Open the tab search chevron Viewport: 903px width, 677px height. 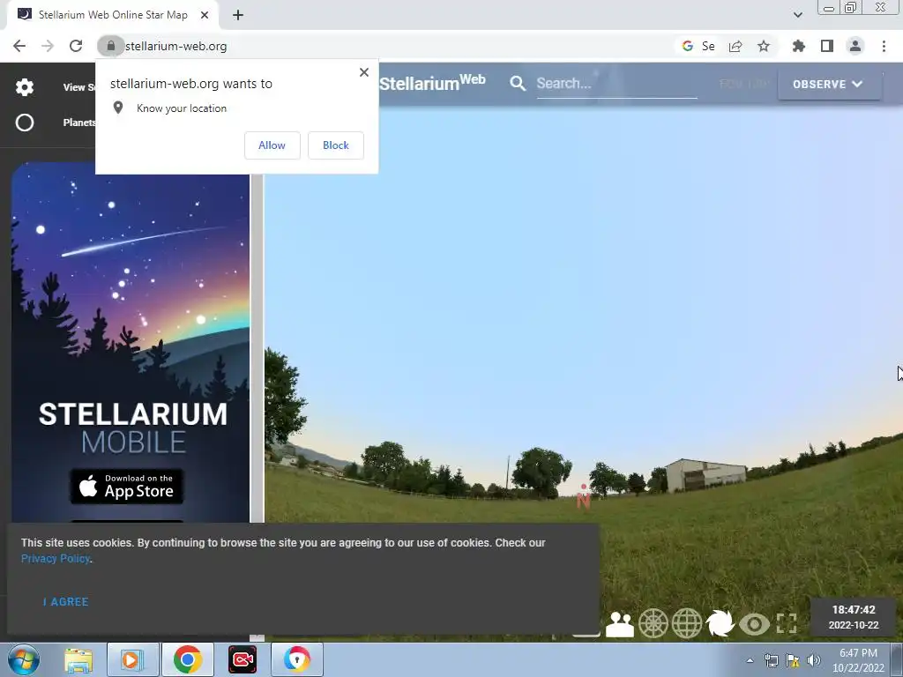click(x=797, y=15)
